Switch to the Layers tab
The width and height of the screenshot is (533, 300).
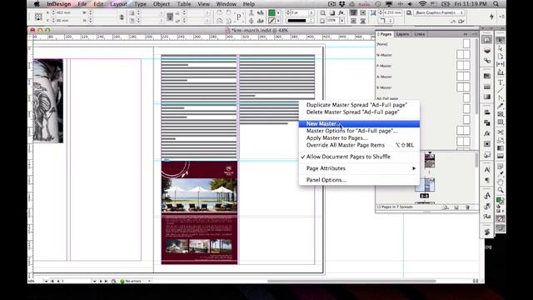pos(402,34)
